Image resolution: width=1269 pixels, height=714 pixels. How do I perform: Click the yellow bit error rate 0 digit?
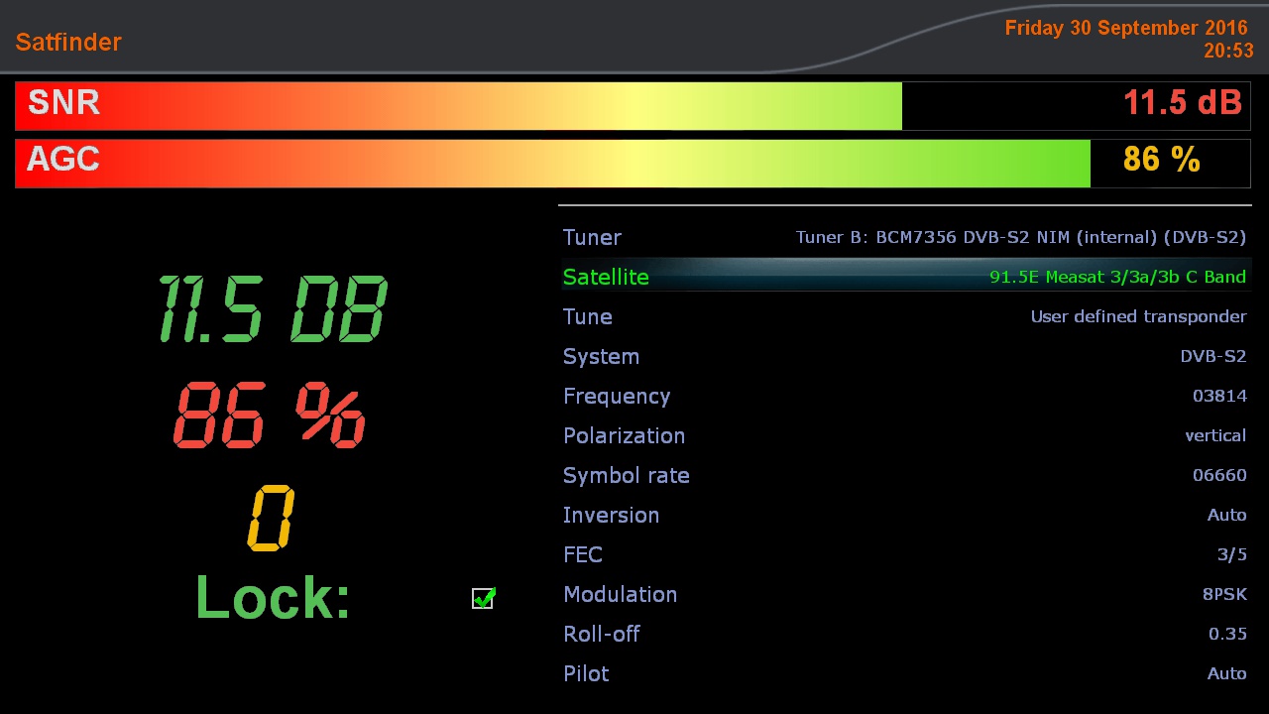click(x=271, y=518)
